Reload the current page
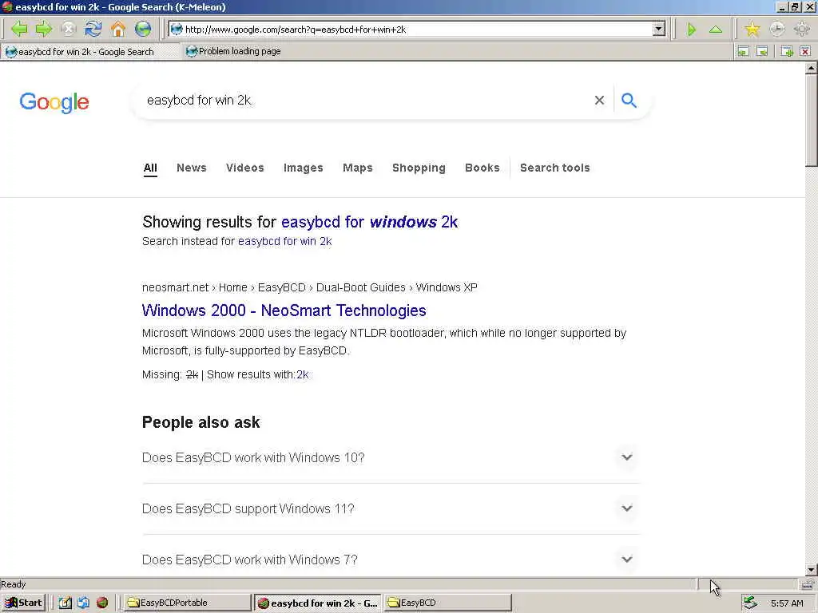The width and height of the screenshot is (818, 613). pos(93,29)
